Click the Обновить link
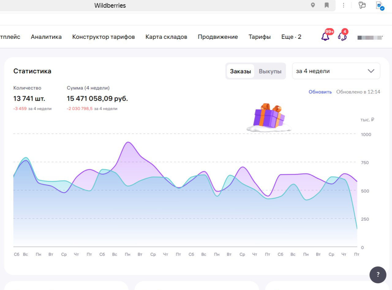The height and width of the screenshot is (290, 392). click(320, 92)
